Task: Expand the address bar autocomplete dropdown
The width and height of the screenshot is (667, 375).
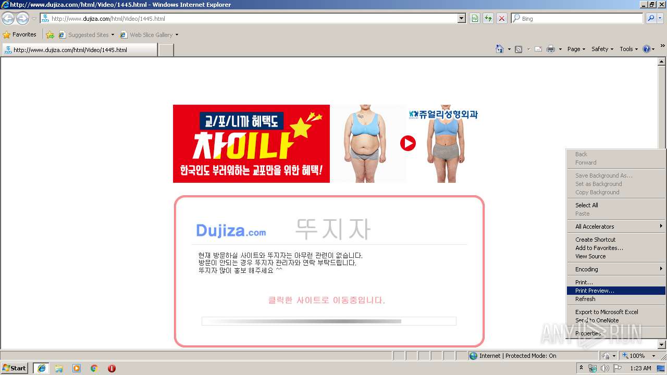Action: pyautogui.click(x=461, y=19)
